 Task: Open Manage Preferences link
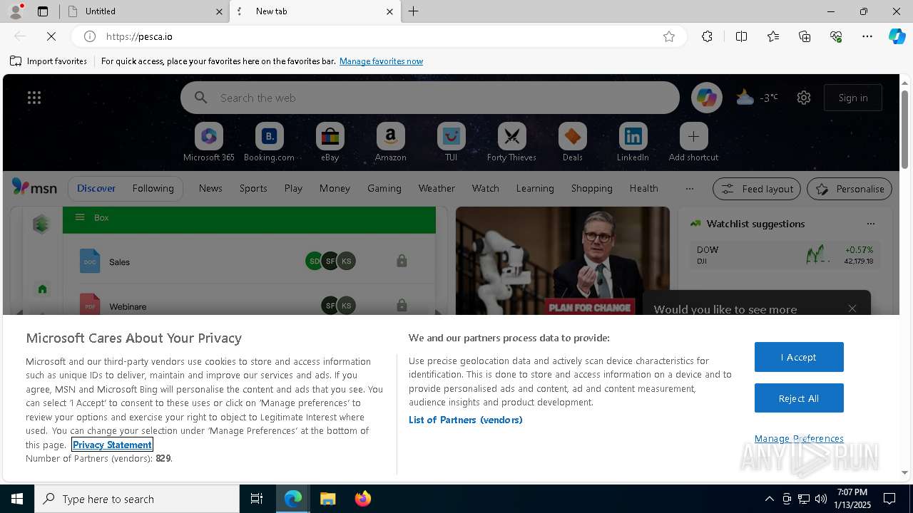pos(799,438)
